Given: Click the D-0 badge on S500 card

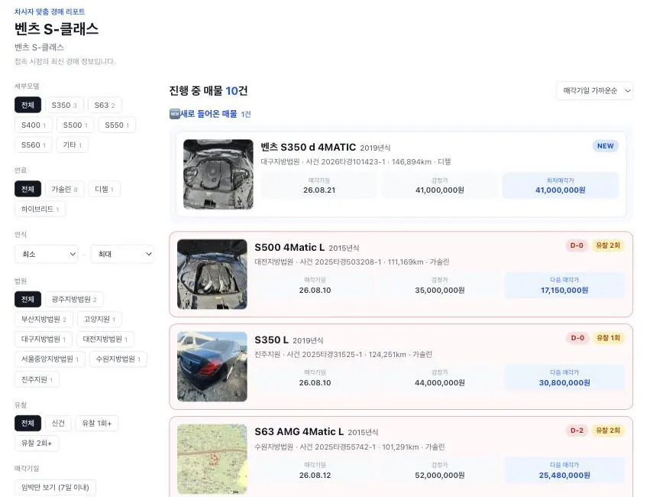Looking at the screenshot, I should (577, 245).
